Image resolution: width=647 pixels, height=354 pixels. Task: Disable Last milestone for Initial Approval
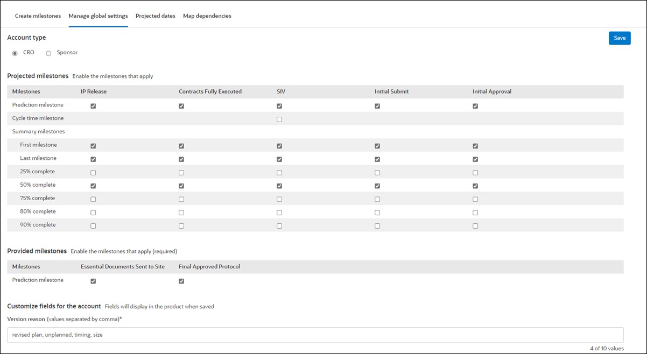(x=475, y=159)
